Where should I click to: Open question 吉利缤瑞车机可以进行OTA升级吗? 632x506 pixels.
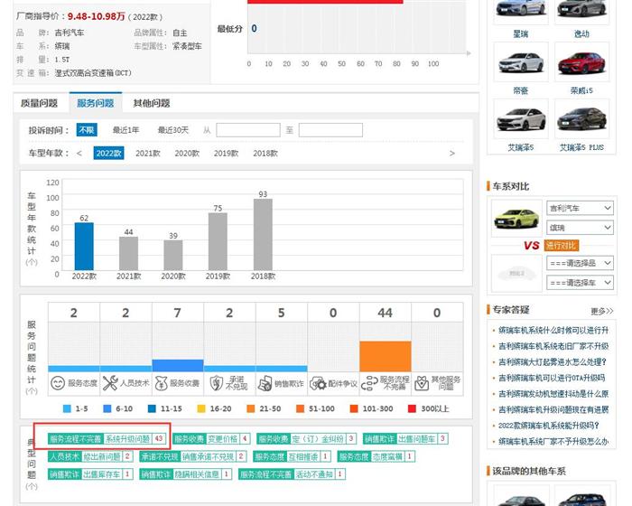552,378
